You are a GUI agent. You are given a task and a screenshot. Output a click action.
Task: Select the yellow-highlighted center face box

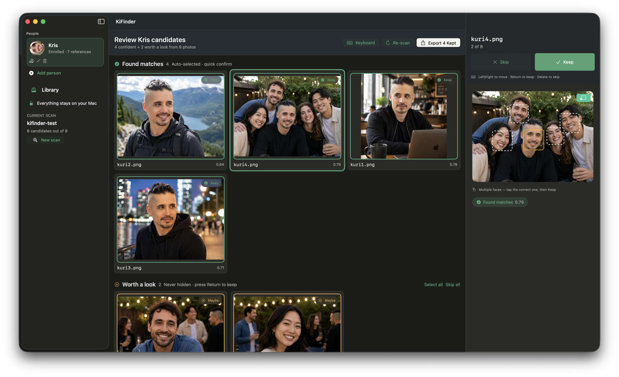[x=533, y=140]
